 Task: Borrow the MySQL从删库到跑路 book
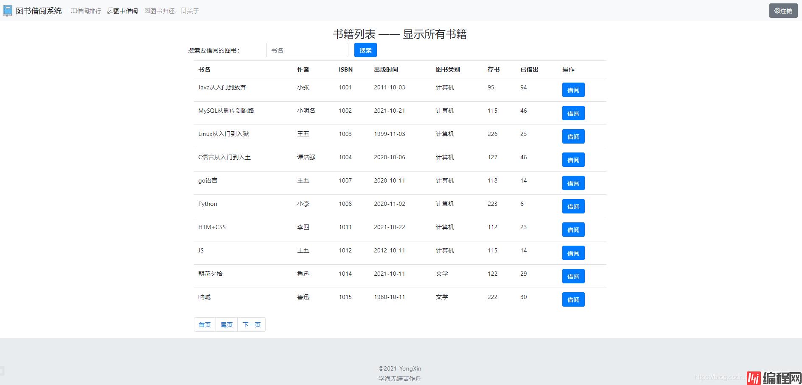point(573,113)
